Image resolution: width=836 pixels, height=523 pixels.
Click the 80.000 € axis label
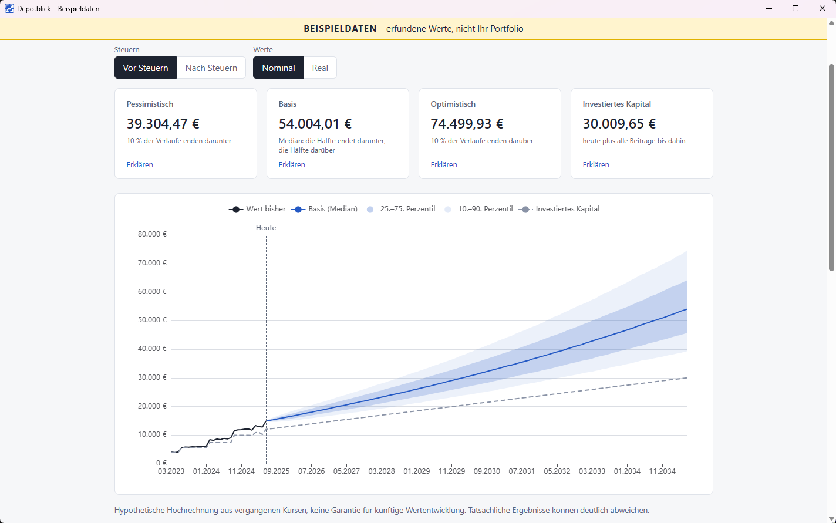click(152, 234)
